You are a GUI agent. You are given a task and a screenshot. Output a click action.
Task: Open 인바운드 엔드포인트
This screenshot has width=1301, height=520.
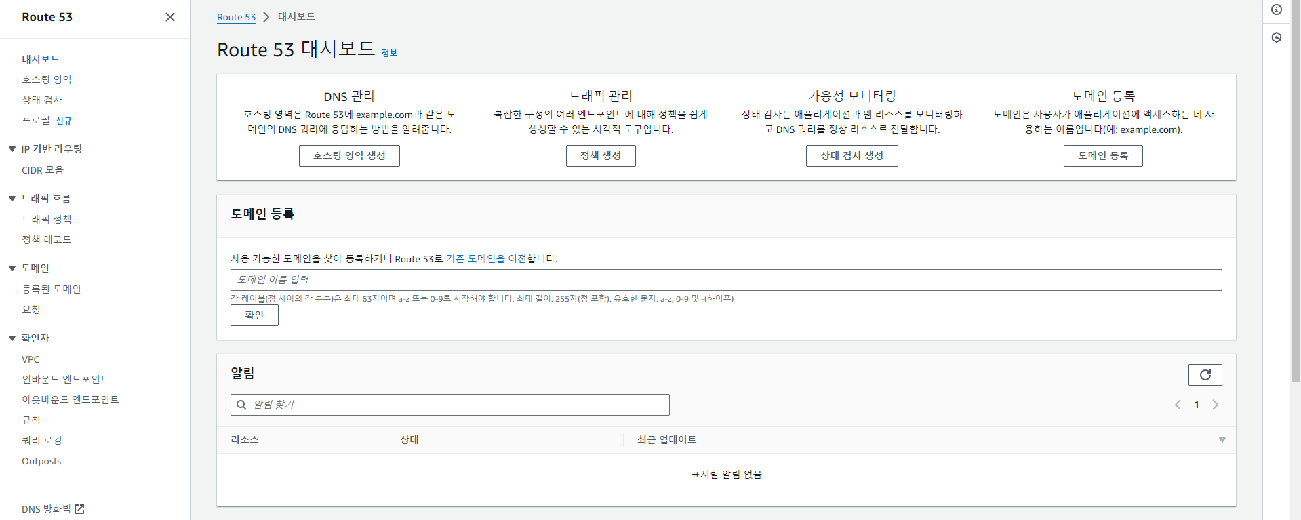point(66,379)
